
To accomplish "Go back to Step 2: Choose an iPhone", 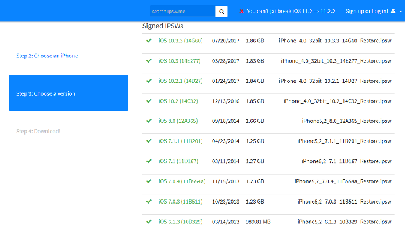I will point(47,56).
